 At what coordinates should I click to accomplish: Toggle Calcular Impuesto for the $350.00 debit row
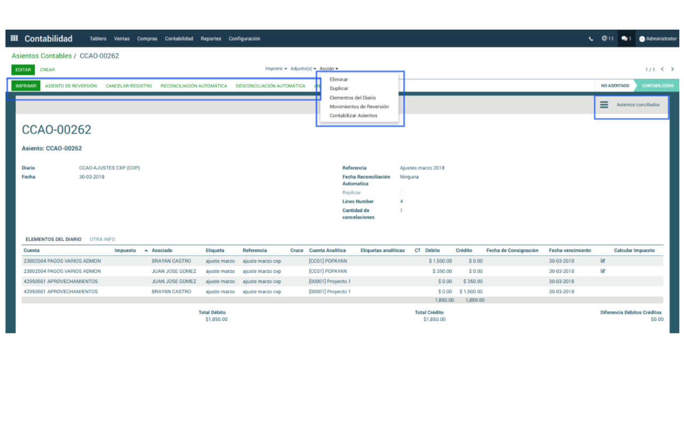tap(603, 271)
